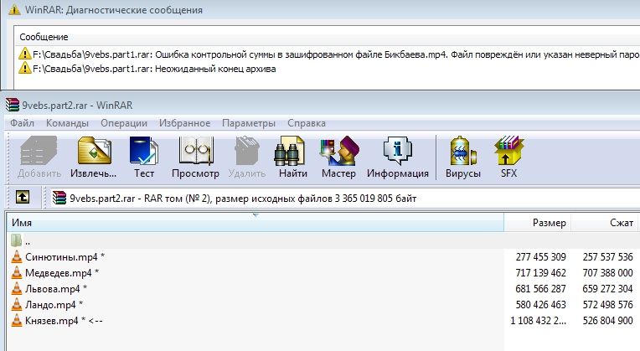
Task: Select the file name Синютины.mp4
Action: point(61,256)
